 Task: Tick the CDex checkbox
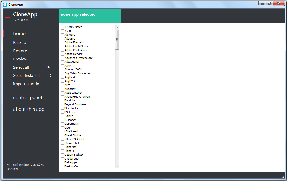[x=63, y=128]
